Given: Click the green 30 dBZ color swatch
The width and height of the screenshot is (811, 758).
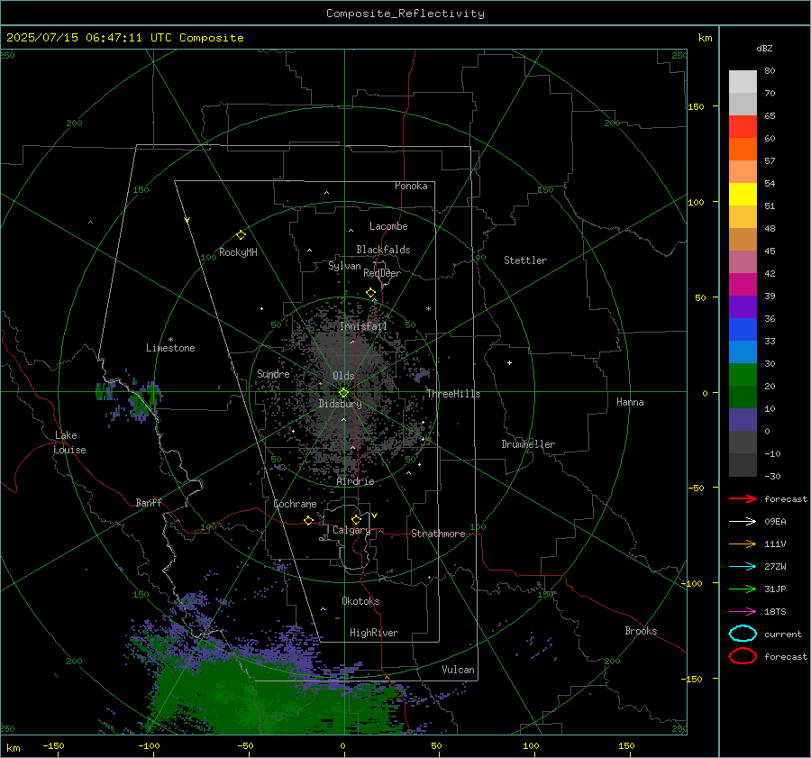Looking at the screenshot, I should tap(743, 375).
